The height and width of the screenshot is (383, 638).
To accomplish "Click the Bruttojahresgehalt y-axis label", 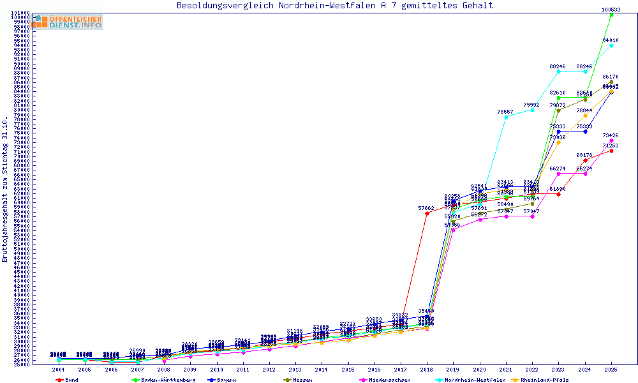I will [5, 190].
